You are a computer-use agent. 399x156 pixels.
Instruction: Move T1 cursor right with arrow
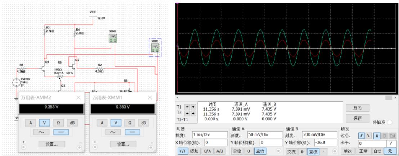(x=193, y=107)
